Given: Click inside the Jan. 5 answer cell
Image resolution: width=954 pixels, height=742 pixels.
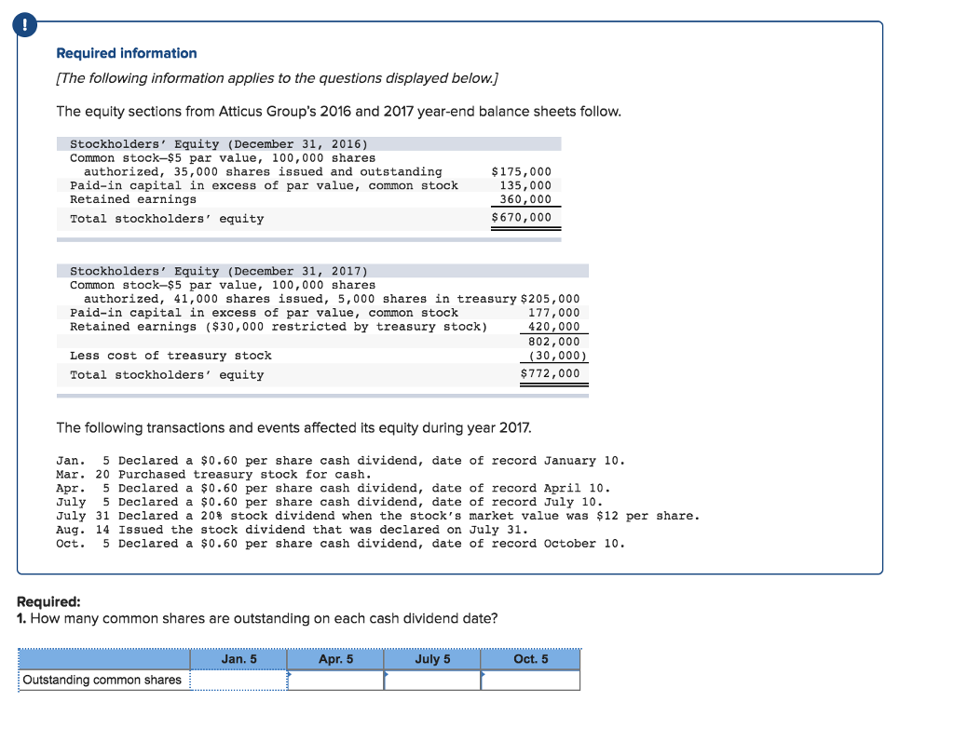Looking at the screenshot, I should (x=238, y=680).
